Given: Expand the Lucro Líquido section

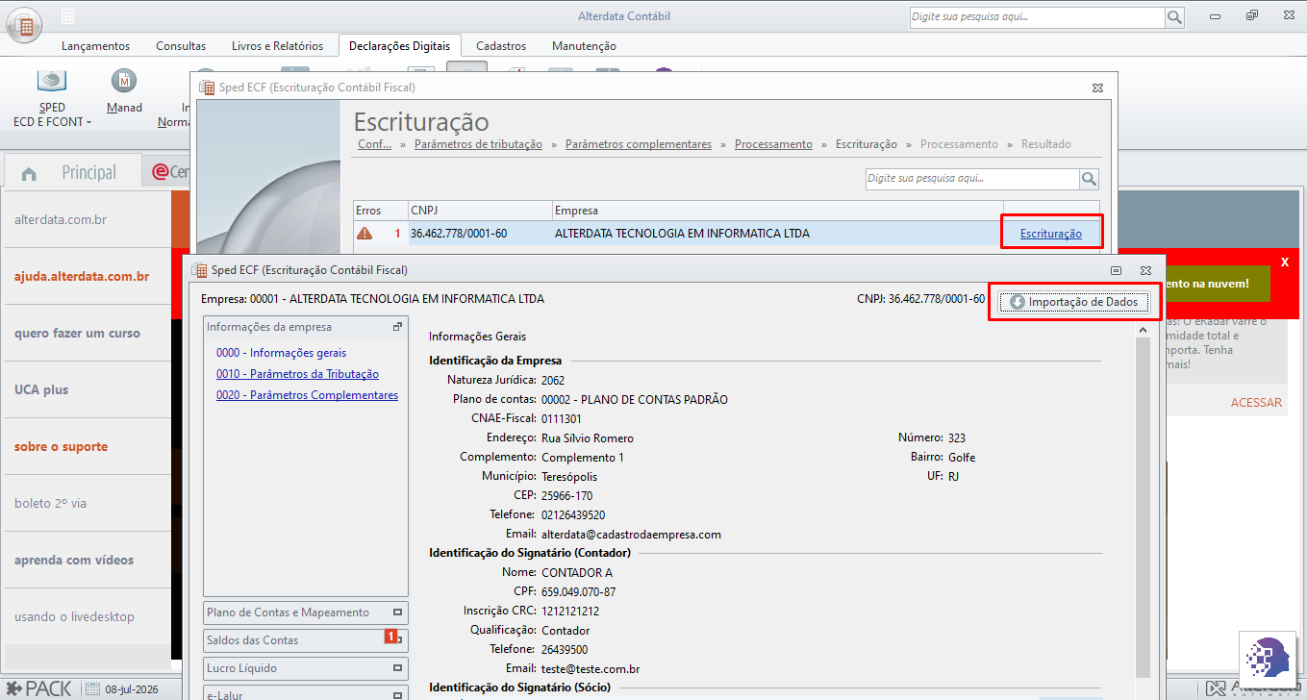Looking at the screenshot, I should click(x=306, y=668).
